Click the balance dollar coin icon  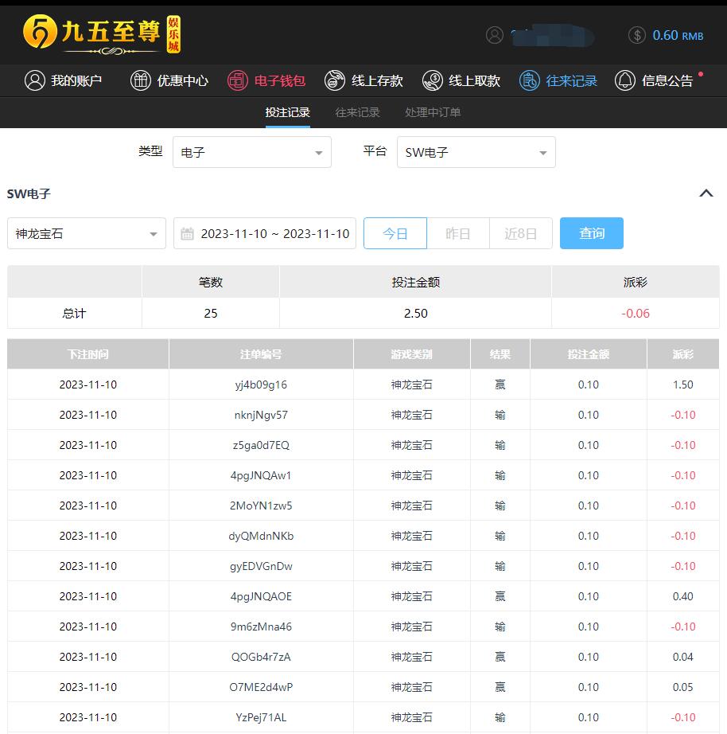point(636,35)
